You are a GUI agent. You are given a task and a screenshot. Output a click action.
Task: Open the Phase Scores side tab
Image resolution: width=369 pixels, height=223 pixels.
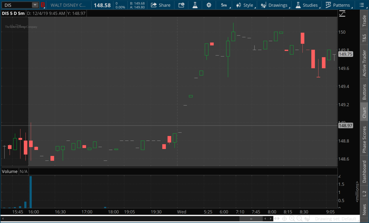364,139
